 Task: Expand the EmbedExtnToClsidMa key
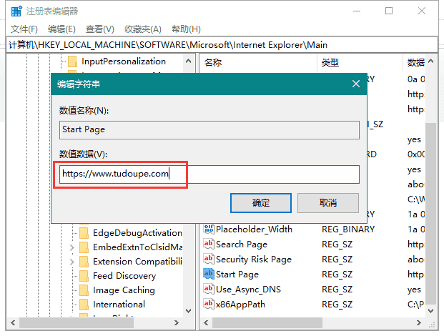click(72, 247)
